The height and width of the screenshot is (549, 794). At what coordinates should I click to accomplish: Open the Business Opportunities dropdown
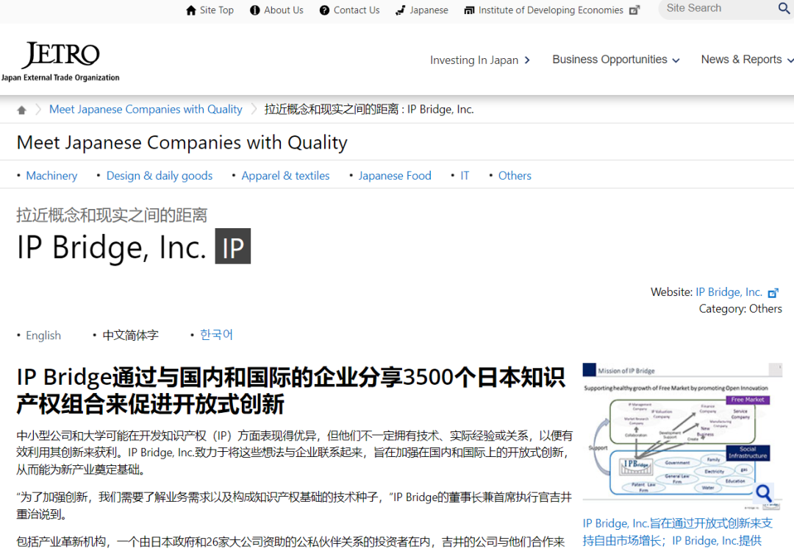coord(616,60)
